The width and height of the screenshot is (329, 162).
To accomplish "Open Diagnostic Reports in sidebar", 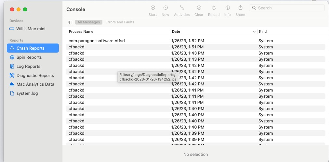I will click(33, 75).
